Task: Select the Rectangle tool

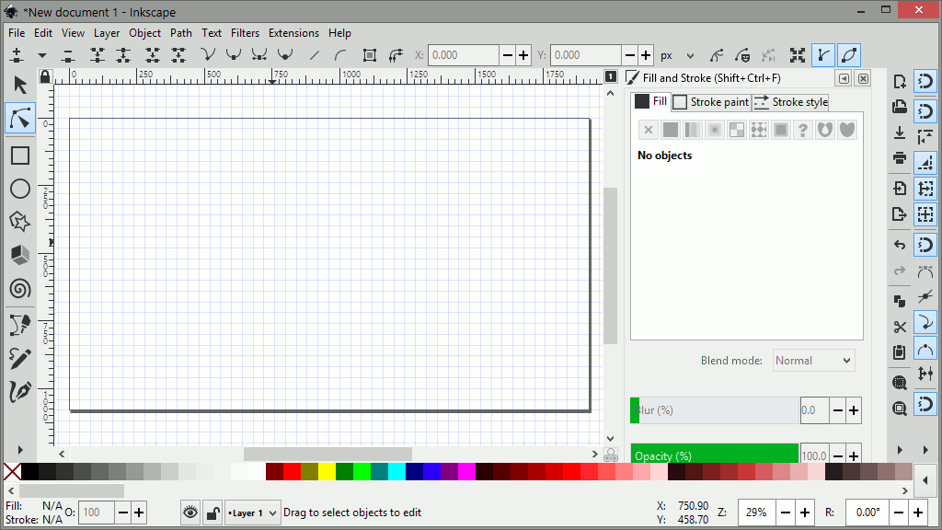Action: coord(19,156)
